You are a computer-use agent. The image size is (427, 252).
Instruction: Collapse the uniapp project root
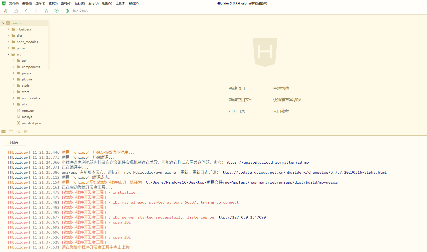[3, 23]
